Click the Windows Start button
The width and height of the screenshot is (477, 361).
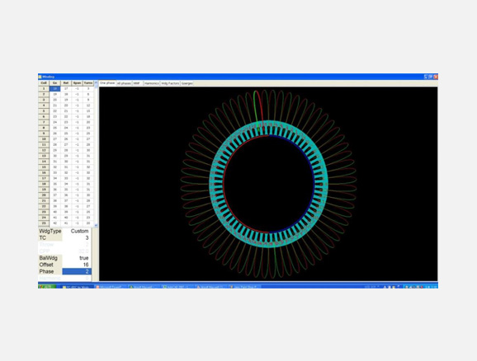47,287
